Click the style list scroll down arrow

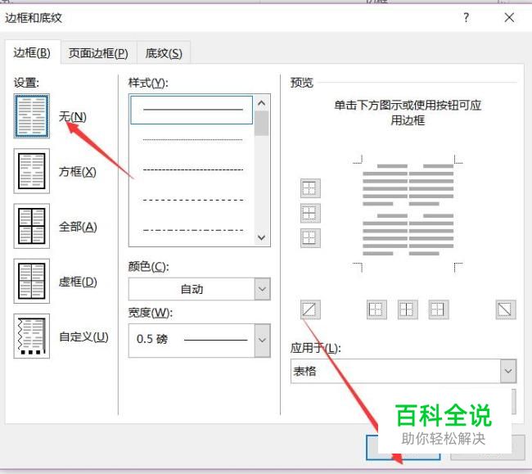pyautogui.click(x=262, y=237)
